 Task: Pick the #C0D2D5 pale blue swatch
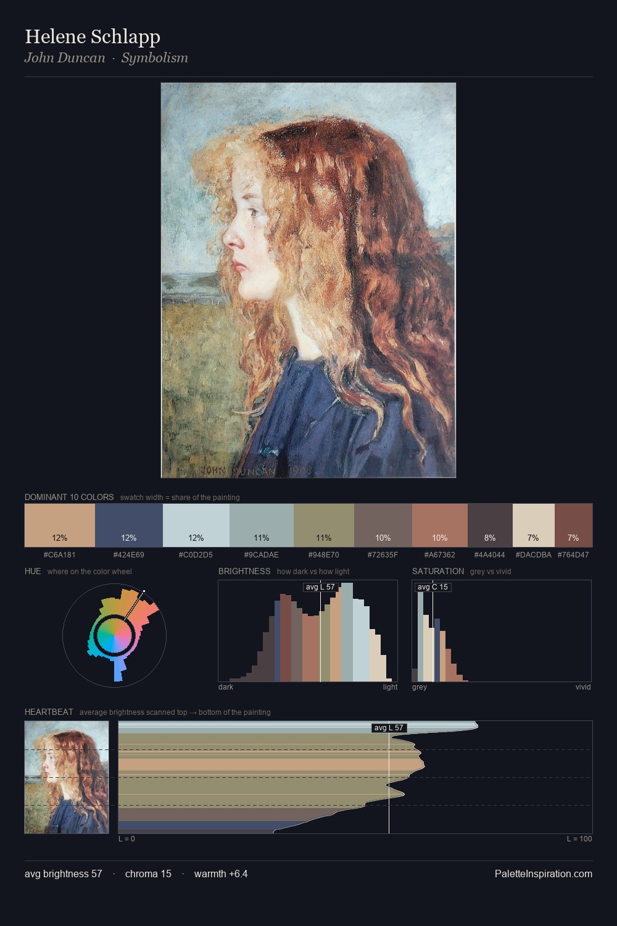[196, 525]
